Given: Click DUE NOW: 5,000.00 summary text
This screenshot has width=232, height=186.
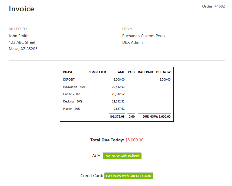Looking at the screenshot, I should [157, 117].
